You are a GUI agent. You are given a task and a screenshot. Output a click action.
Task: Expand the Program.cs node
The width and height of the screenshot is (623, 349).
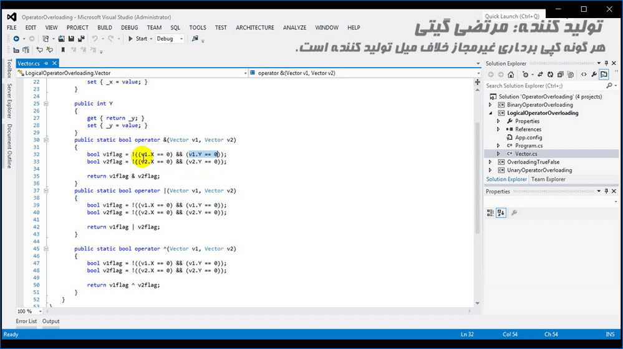(x=499, y=145)
